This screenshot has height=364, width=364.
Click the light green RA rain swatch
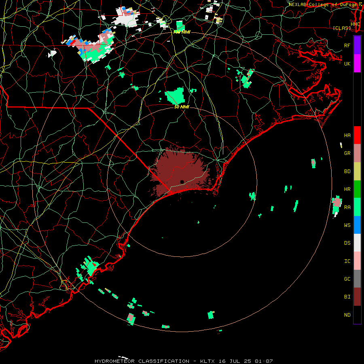point(357,207)
